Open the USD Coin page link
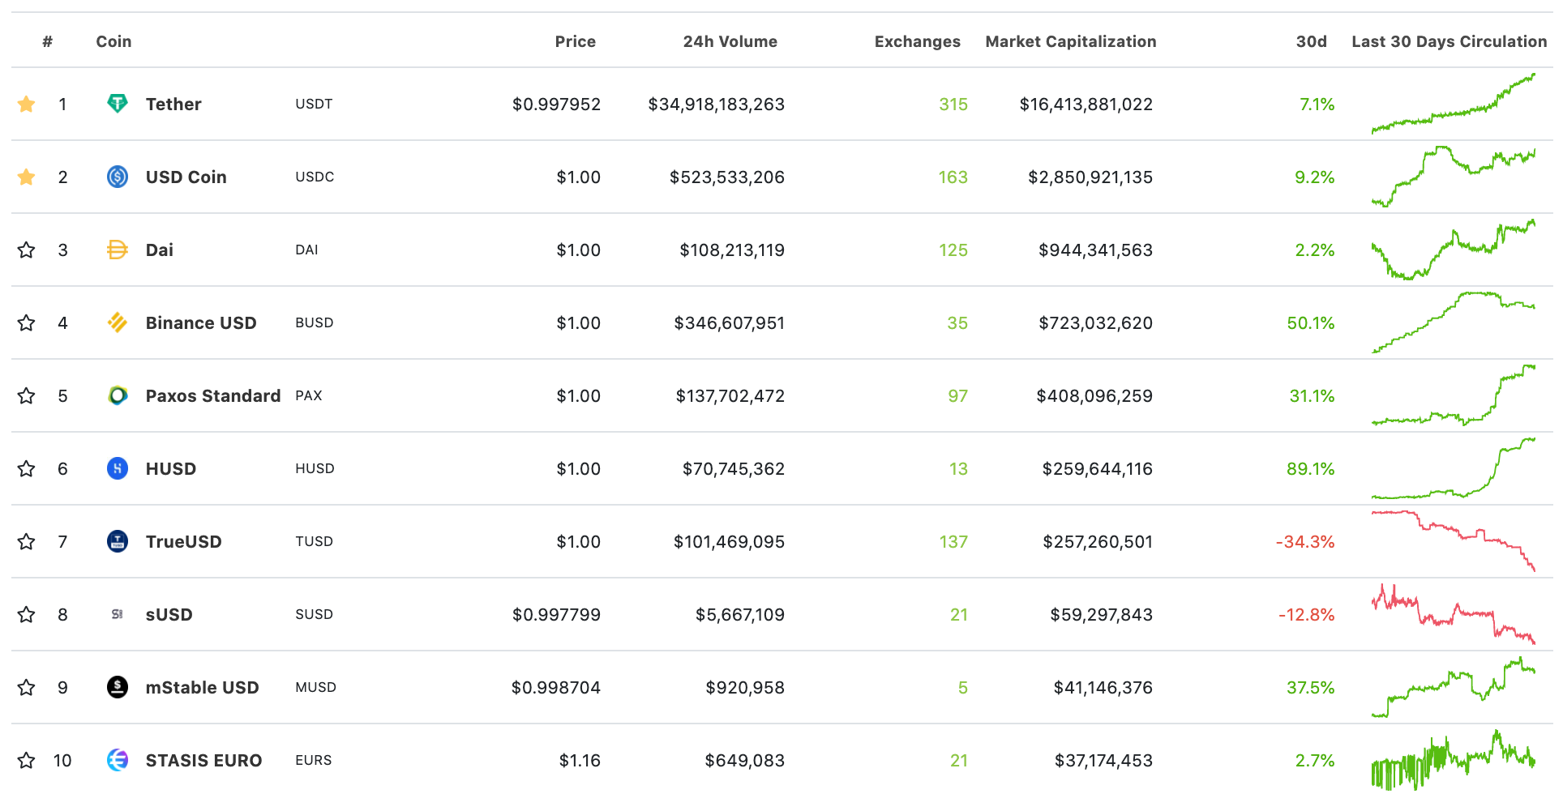Image resolution: width=1563 pixels, height=794 pixels. (x=186, y=177)
